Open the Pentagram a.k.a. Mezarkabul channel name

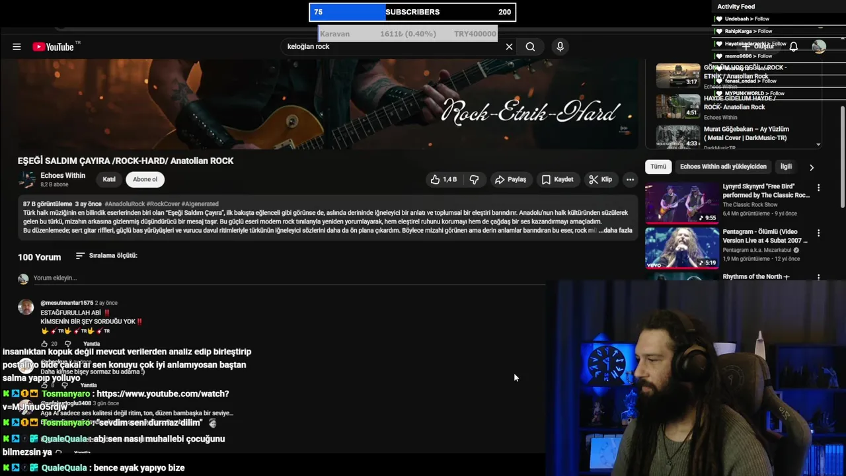tap(757, 251)
